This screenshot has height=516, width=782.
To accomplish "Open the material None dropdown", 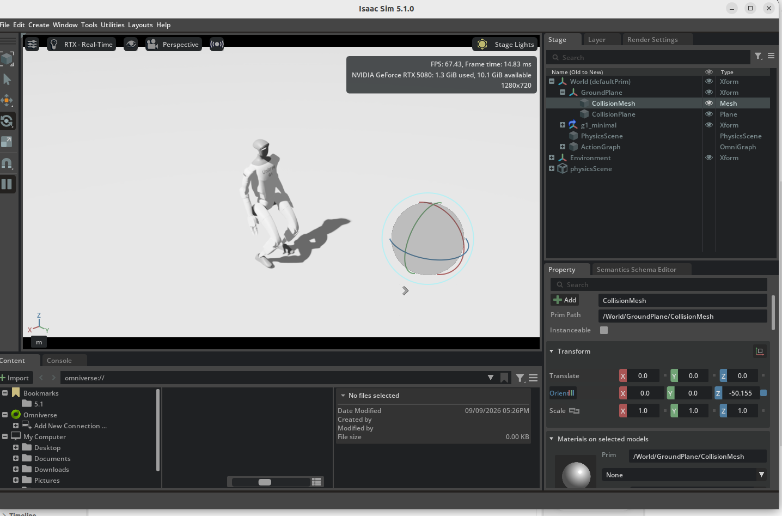I will tap(684, 475).
